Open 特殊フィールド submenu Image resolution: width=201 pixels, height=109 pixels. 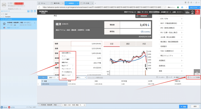pos(67,75)
